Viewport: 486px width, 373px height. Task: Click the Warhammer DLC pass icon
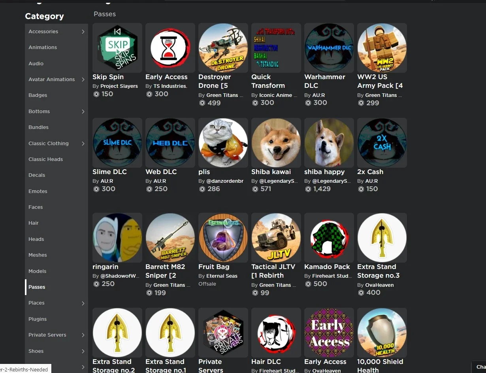(329, 48)
